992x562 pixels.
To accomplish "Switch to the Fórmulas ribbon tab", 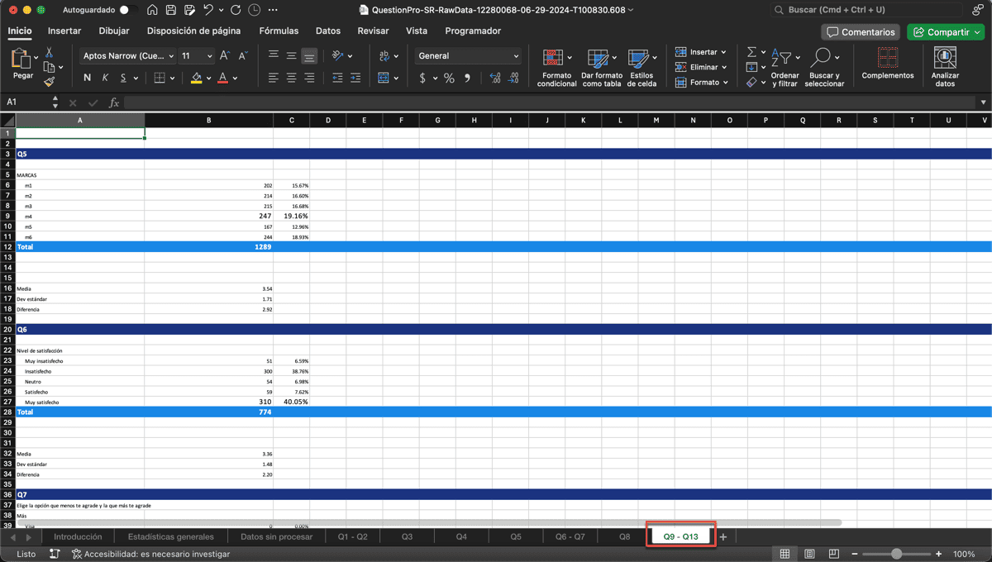I will pos(279,30).
